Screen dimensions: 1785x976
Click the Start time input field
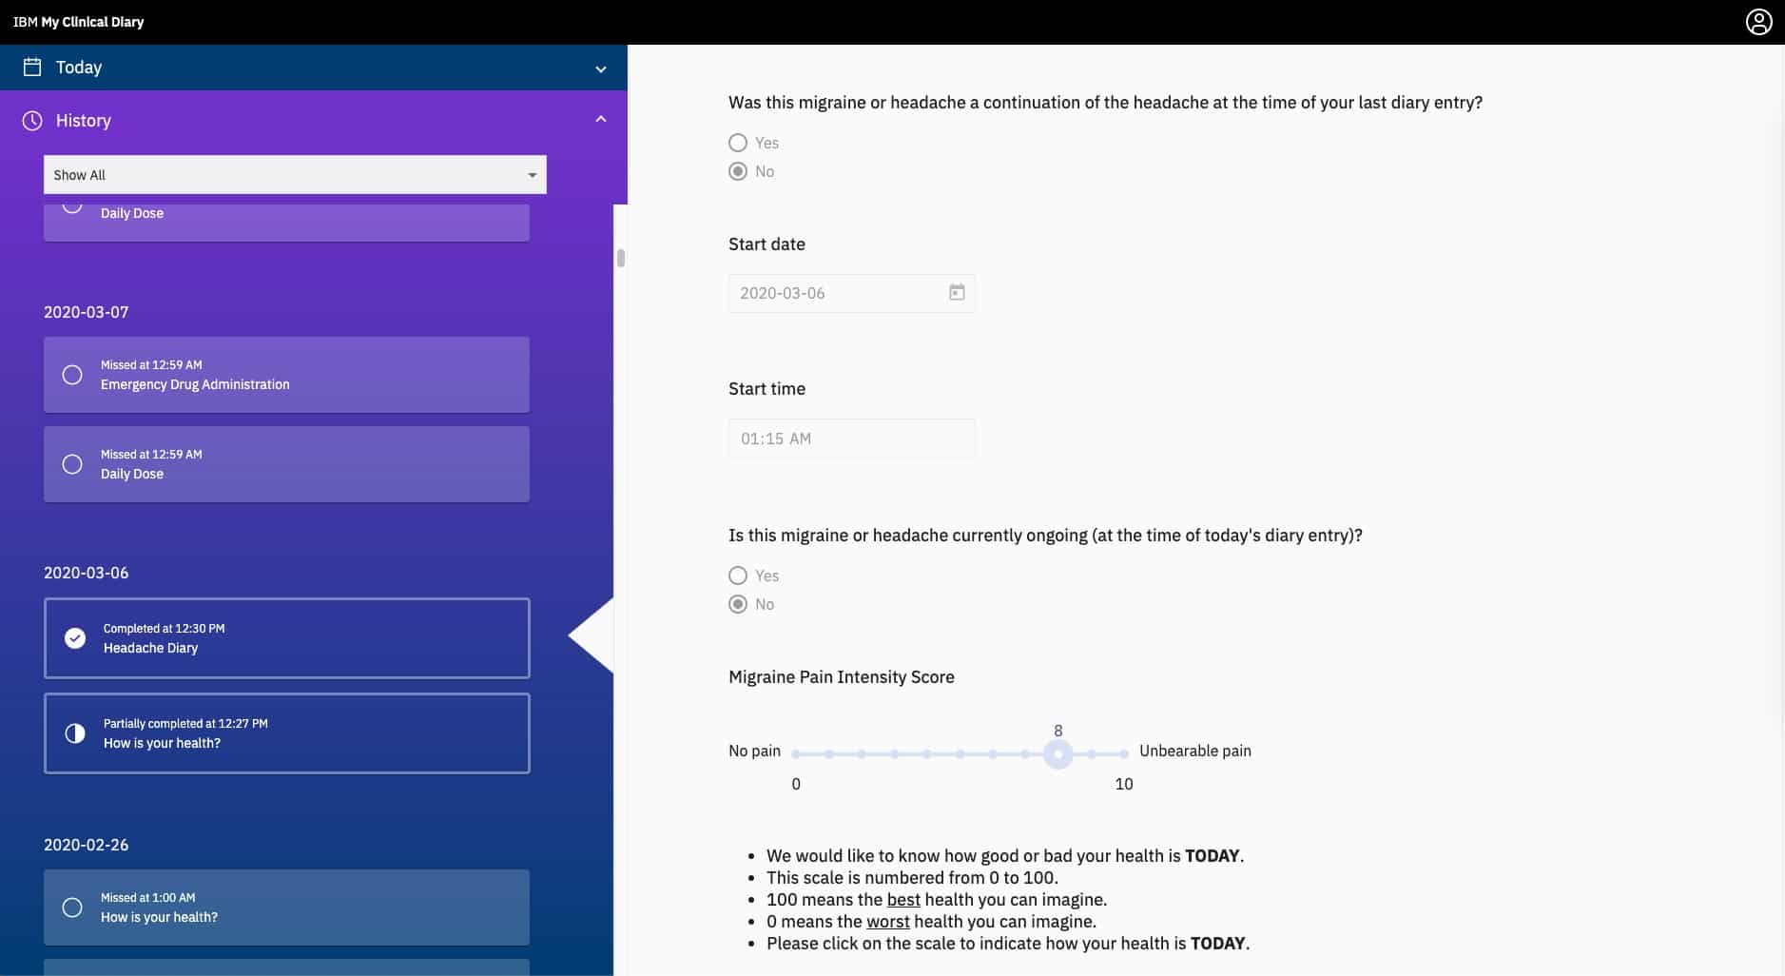coord(852,439)
